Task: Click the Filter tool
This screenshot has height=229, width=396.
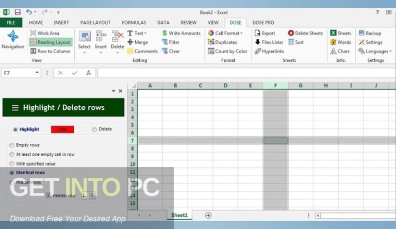Action: pyautogui.click(x=171, y=42)
